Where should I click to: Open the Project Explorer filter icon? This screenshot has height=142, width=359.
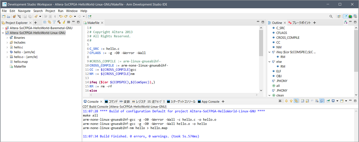point(54,22)
